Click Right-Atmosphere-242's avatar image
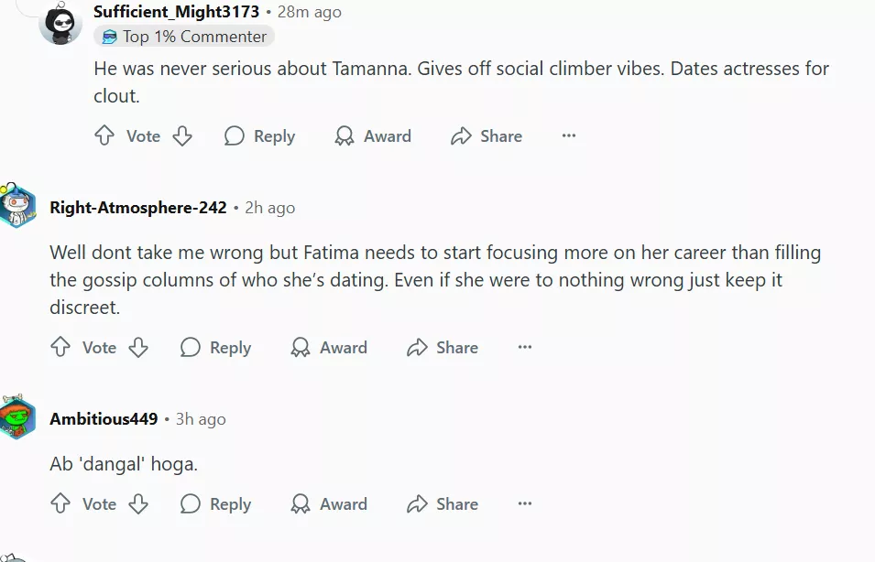 point(17,208)
